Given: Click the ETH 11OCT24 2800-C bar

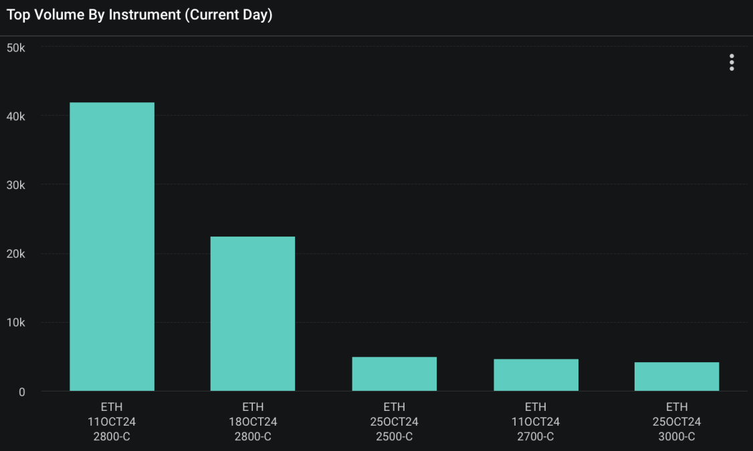Looking at the screenshot, I should 112,247.
